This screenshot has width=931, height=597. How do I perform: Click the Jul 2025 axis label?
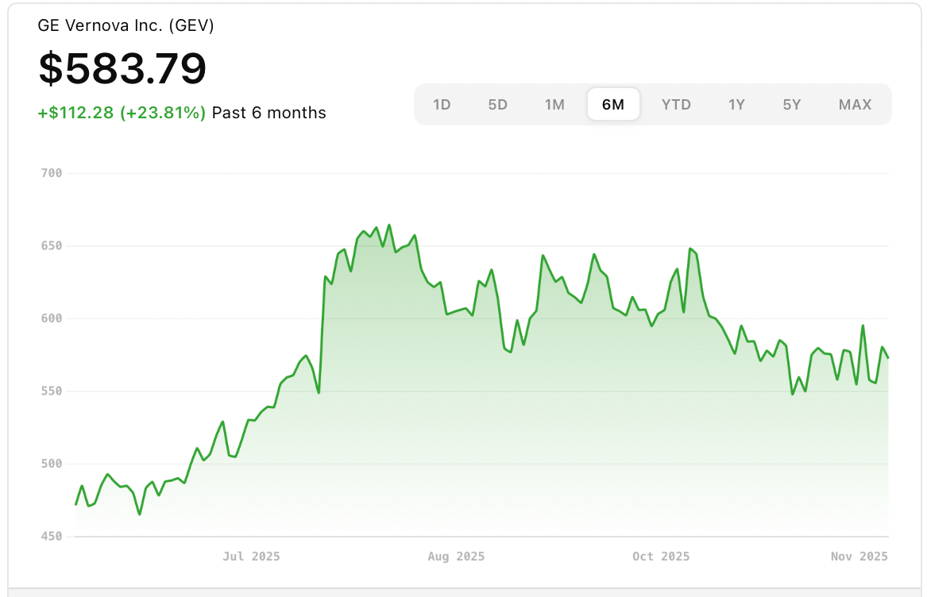251,557
